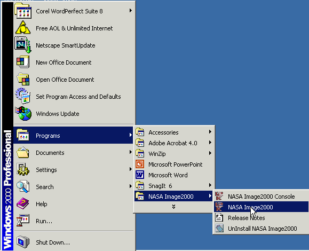
Task: Click the UnInstall NASA Image2000 icon
Action: [x=219, y=229]
